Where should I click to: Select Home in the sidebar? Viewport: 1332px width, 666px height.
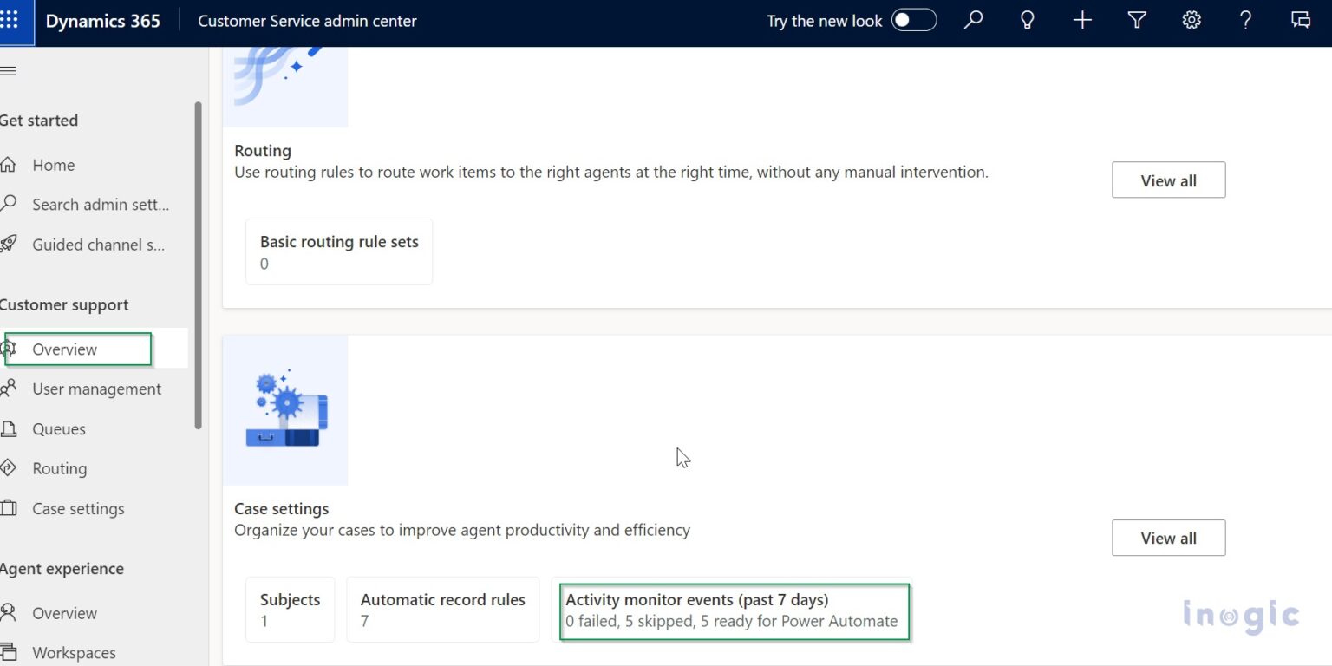(x=53, y=165)
